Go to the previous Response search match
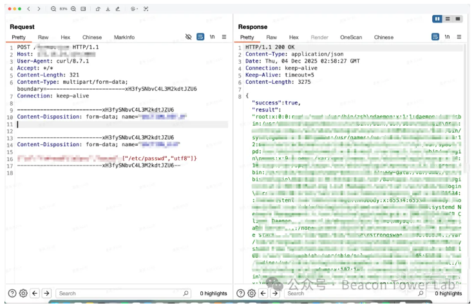The width and height of the screenshot is (474, 308). point(263,293)
